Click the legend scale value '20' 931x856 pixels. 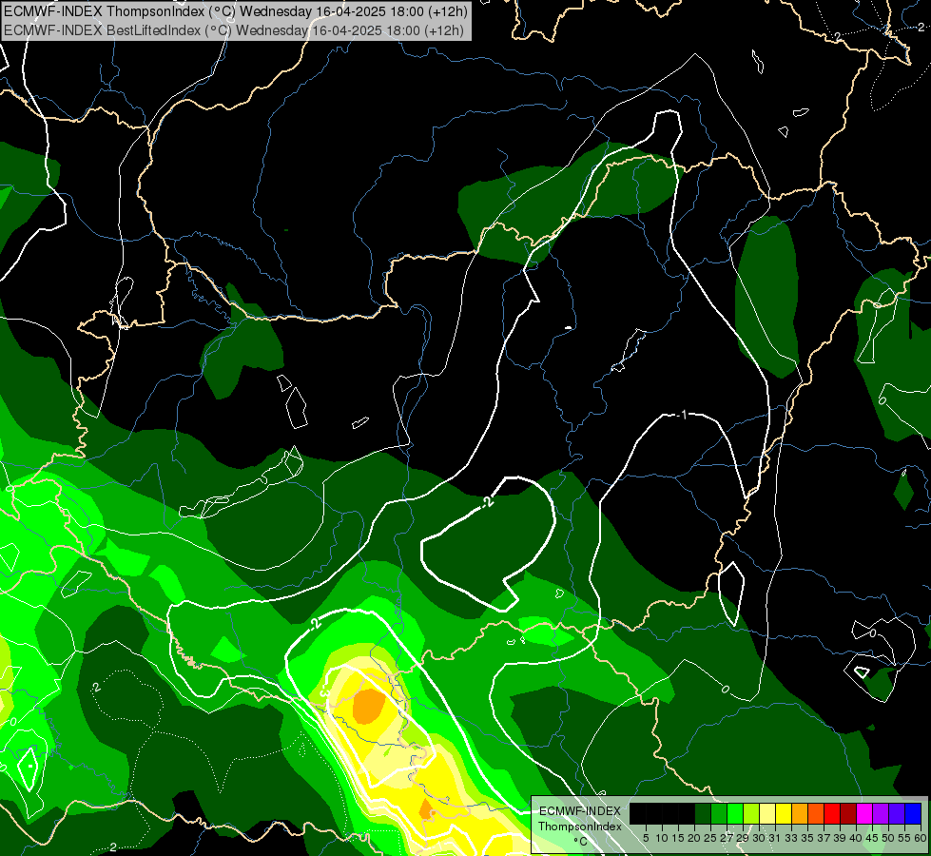click(694, 838)
